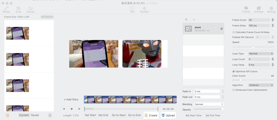This screenshot has height=120, width=277.
Task: Open the Loop Type dropdown
Action: pyautogui.click(x=261, y=53)
